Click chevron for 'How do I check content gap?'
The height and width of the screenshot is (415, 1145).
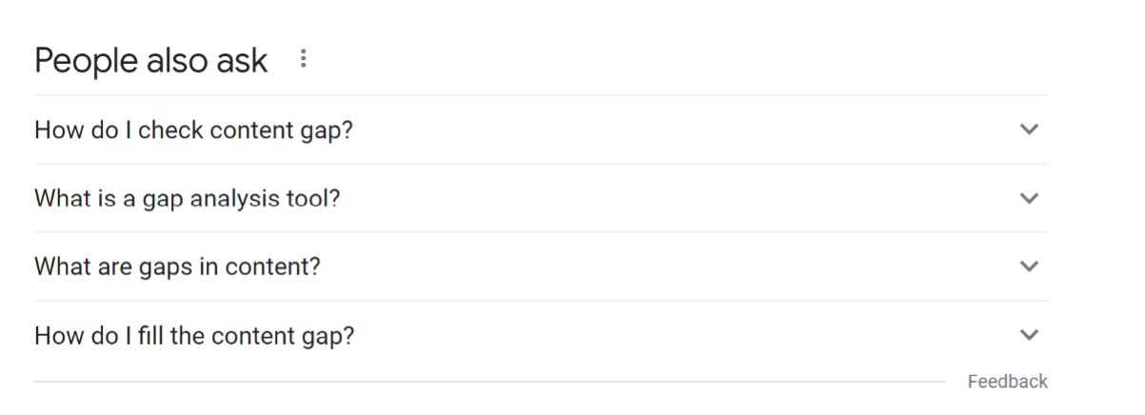tap(1028, 129)
